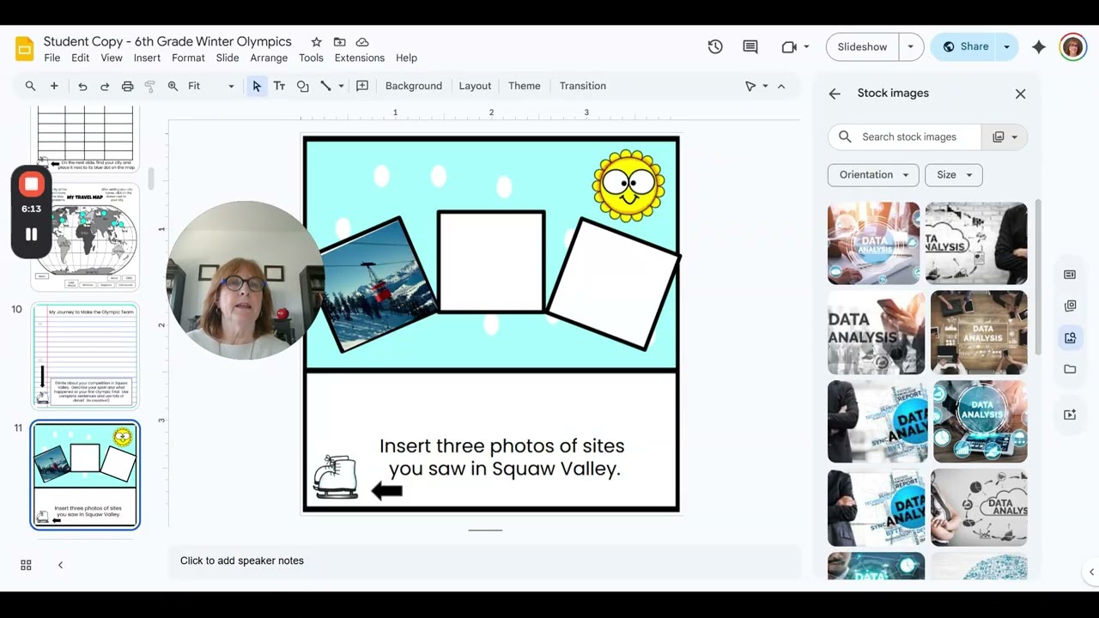The height and width of the screenshot is (618, 1099).
Task: Open the Google Slides home icon
Action: point(25,48)
